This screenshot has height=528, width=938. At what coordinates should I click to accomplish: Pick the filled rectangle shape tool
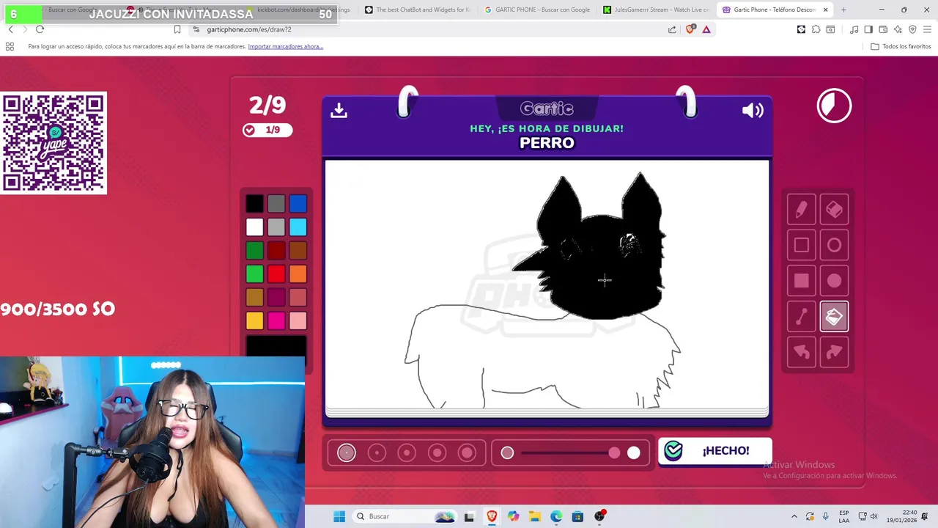click(802, 281)
